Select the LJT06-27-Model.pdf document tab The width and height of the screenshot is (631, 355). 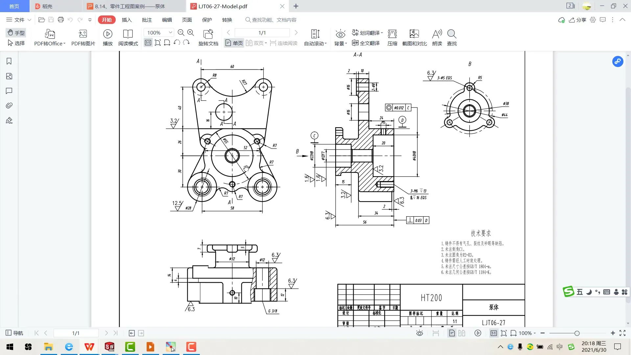pyautogui.click(x=222, y=6)
